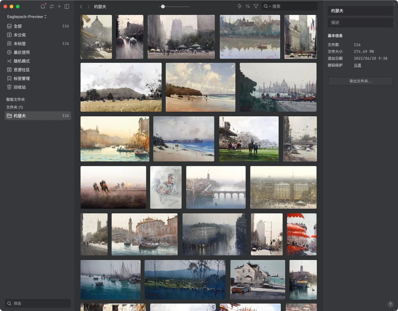Click the 文件夹 (1) section header

pyautogui.click(x=15, y=107)
